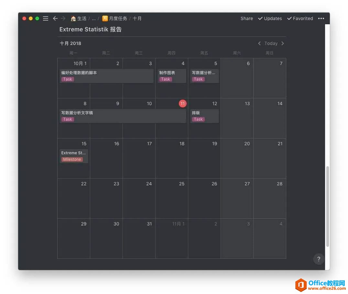Go to previous month with left chevron
The width and height of the screenshot is (348, 294).
(259, 43)
